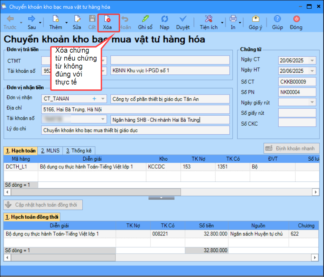Click the TK Có cell 1351

232,167
